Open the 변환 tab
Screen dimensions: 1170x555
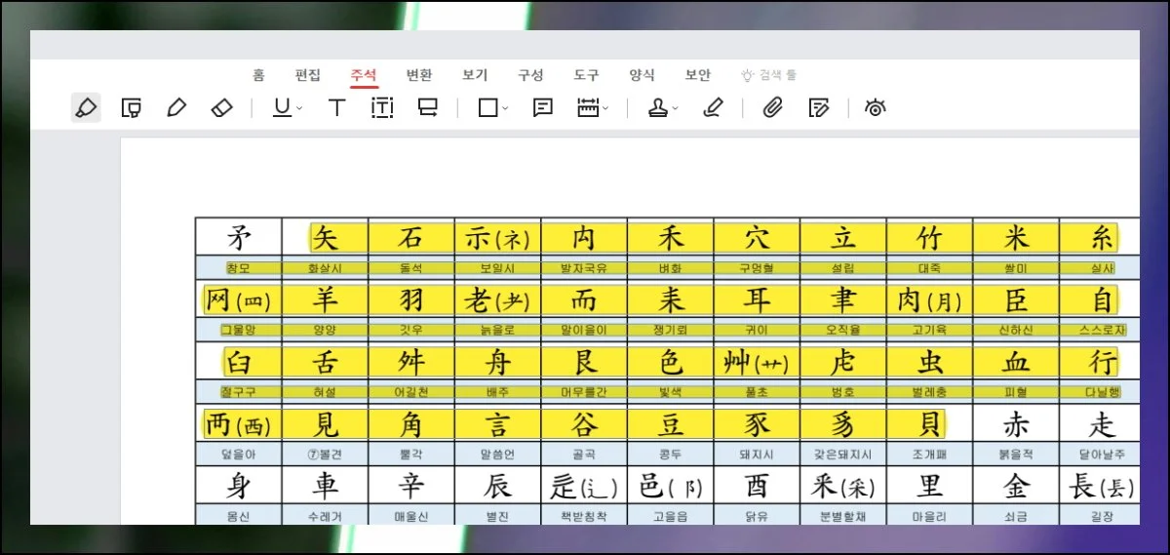point(419,75)
